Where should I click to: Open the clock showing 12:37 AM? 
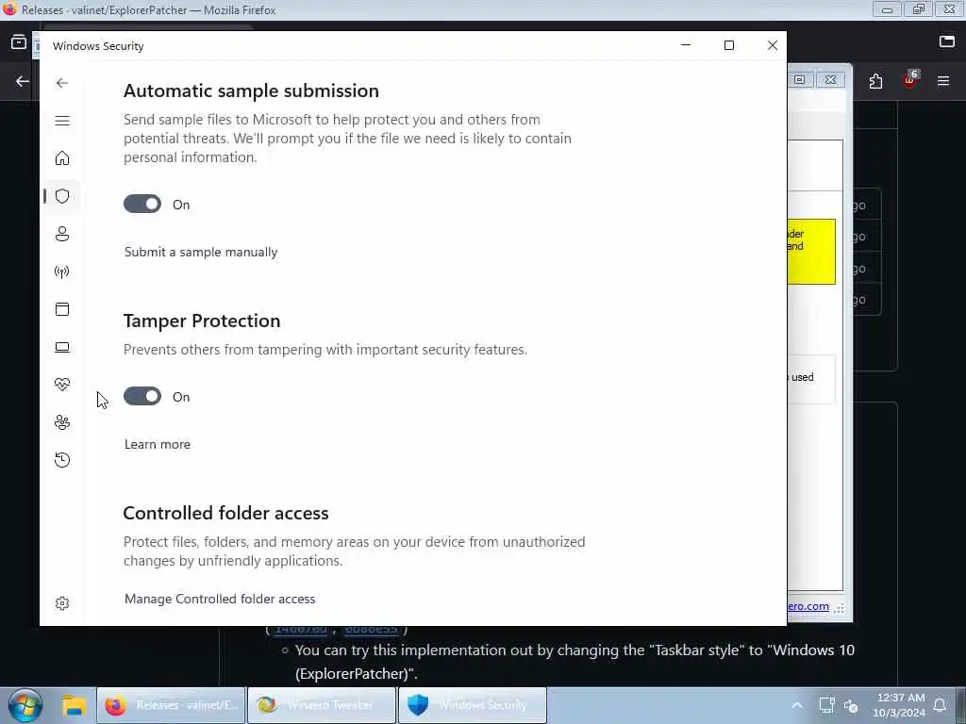coord(899,705)
